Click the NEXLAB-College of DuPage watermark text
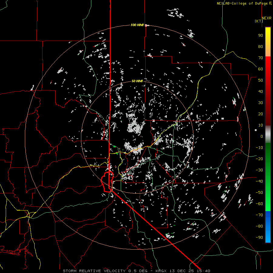 point(244,3)
